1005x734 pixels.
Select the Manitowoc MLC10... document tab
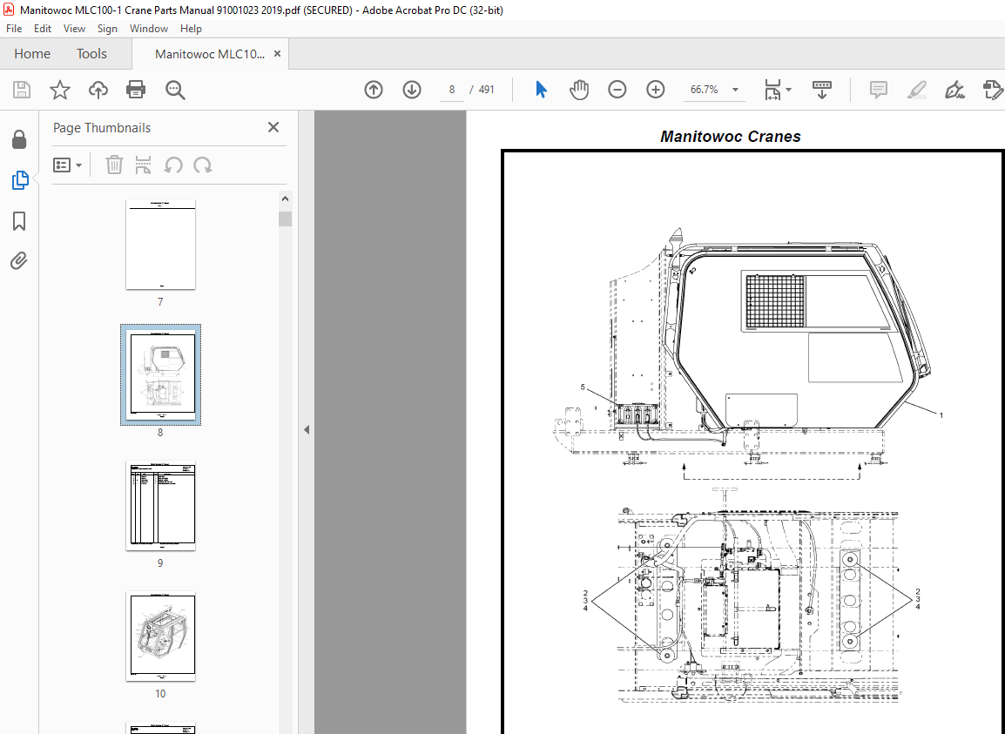(210, 54)
